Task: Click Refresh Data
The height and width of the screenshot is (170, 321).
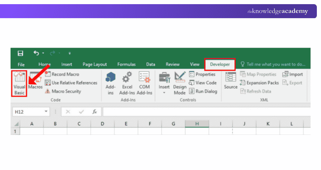Action: [x=256, y=91]
